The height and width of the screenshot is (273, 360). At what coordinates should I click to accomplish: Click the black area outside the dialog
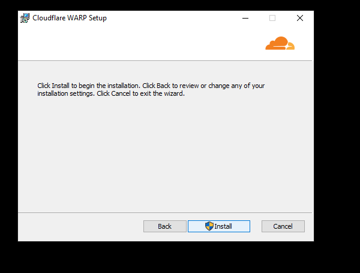point(337,138)
